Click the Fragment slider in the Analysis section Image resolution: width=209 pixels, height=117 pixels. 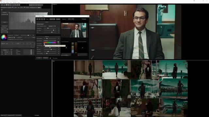tap(50, 28)
